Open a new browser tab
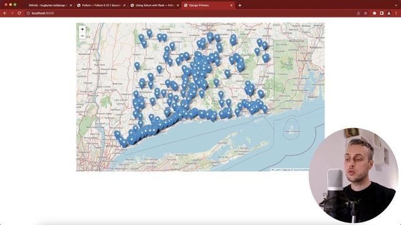 [239, 6]
